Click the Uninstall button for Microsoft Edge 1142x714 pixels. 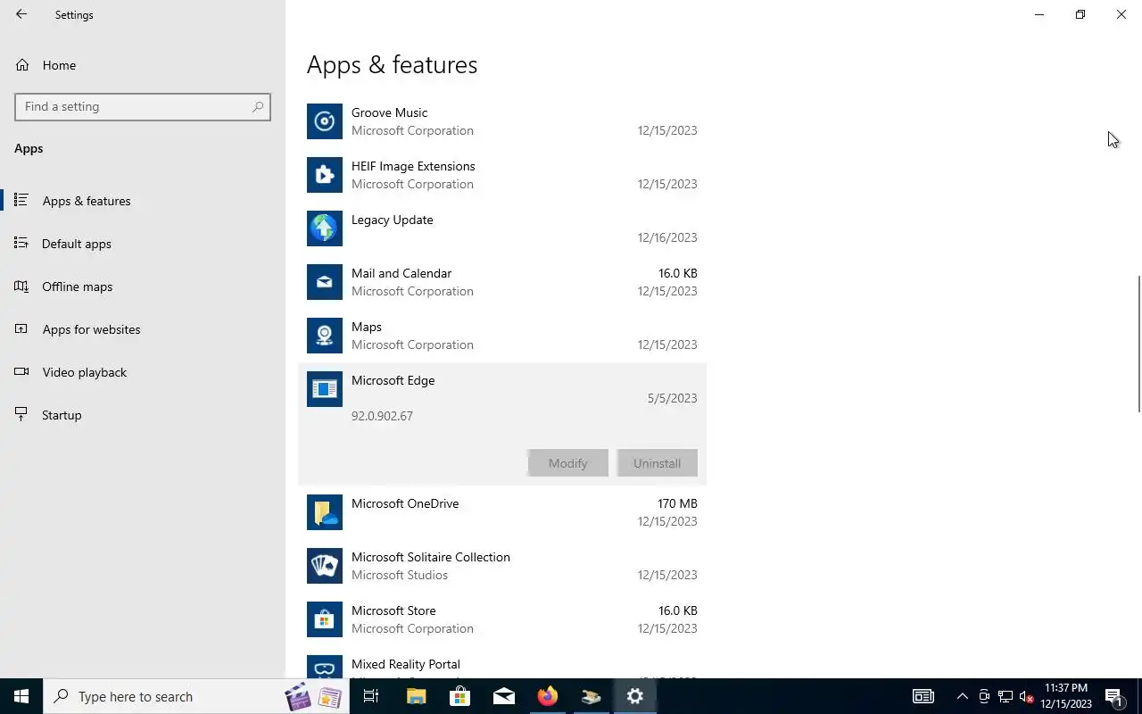click(657, 463)
